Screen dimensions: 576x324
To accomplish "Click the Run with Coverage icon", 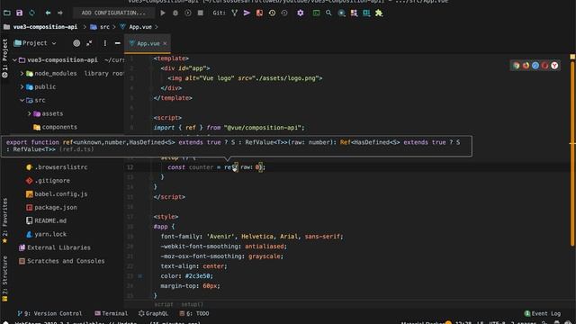I will pos(188,13).
